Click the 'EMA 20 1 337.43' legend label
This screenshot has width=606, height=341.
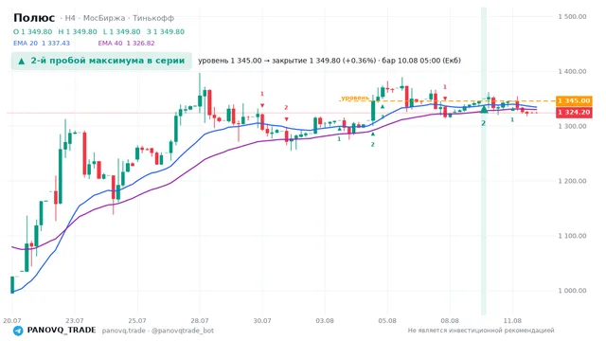tap(42, 44)
